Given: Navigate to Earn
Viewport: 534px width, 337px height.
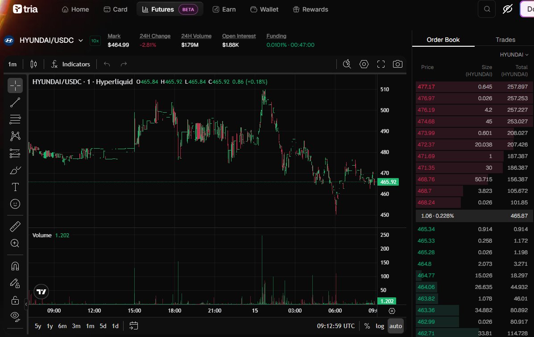Looking at the screenshot, I should [x=224, y=9].
